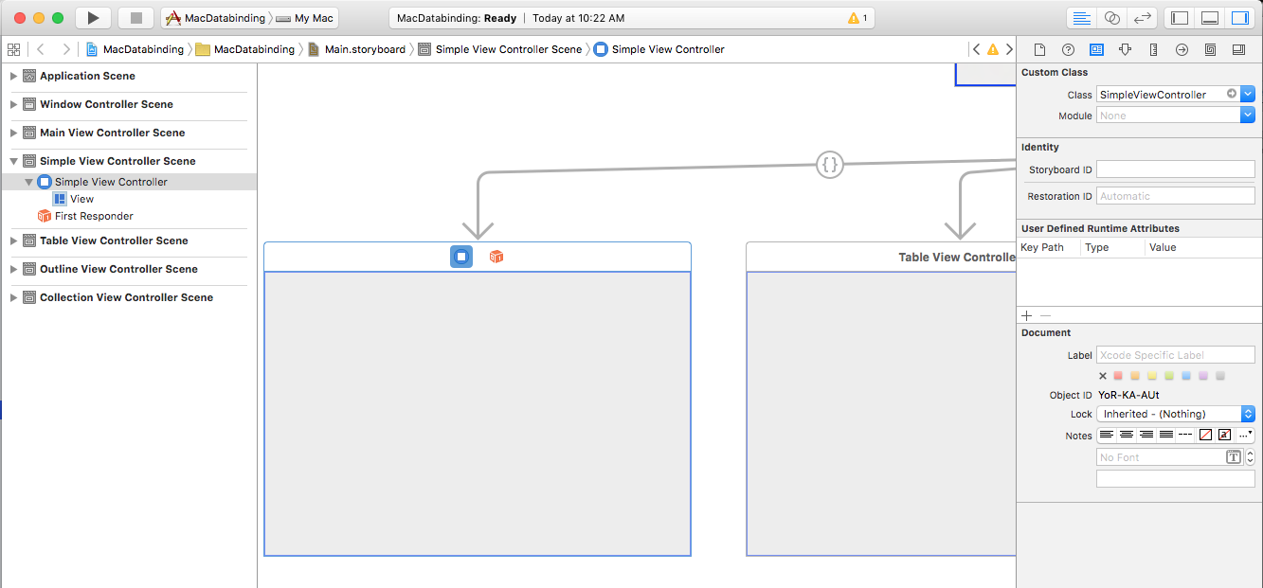Image resolution: width=1263 pixels, height=588 pixels.
Task: Add a user defined runtime attribute
Action: pyautogui.click(x=1027, y=315)
